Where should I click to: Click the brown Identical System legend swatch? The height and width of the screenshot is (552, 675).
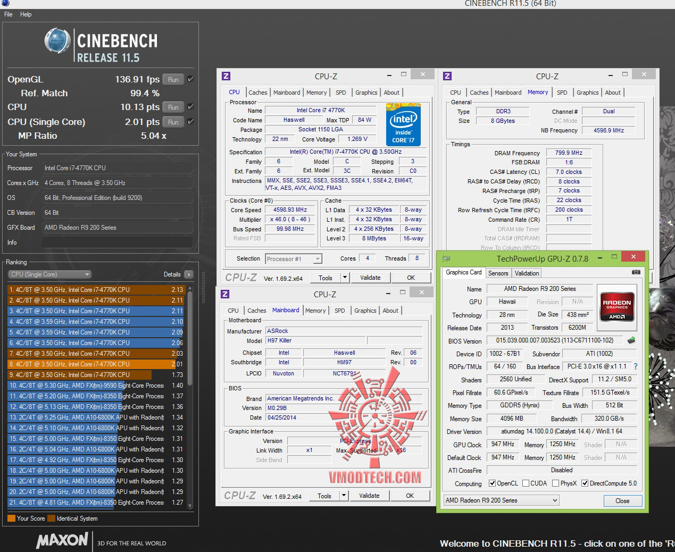(x=51, y=518)
